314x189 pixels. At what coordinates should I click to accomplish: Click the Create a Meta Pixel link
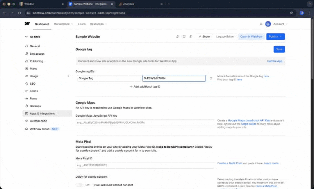[x=229, y=163]
